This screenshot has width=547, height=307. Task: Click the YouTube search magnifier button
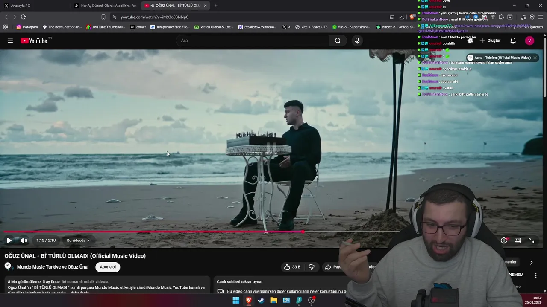pyautogui.click(x=338, y=41)
